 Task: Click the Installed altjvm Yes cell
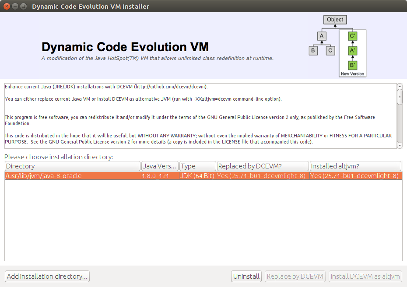pos(356,176)
